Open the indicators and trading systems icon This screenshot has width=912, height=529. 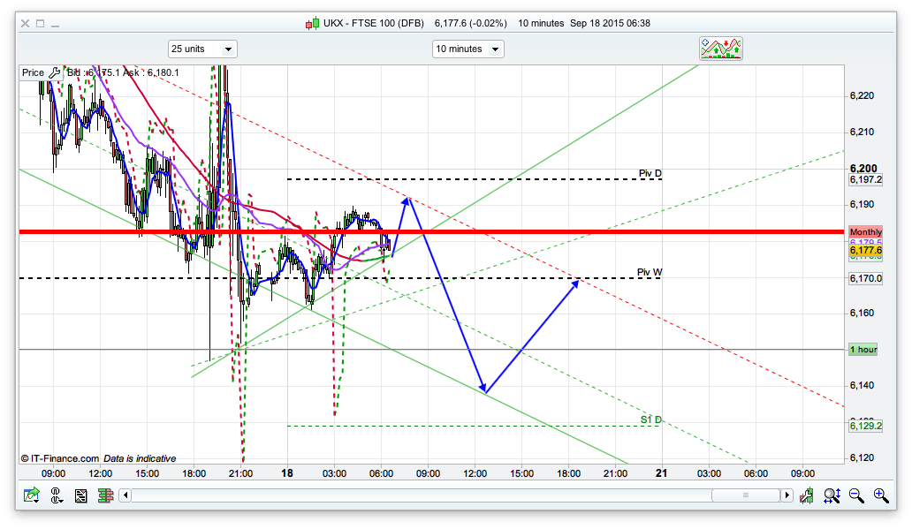click(720, 49)
